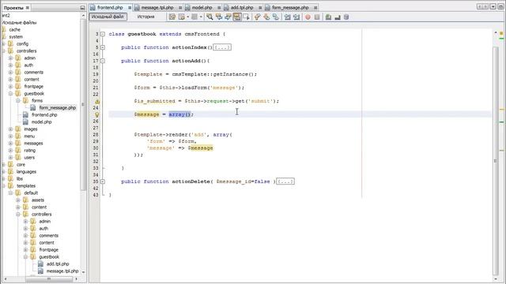Click the cylinder icon at toolbar end

tap(346, 17)
